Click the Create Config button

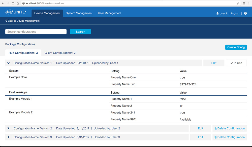[x=236, y=47]
